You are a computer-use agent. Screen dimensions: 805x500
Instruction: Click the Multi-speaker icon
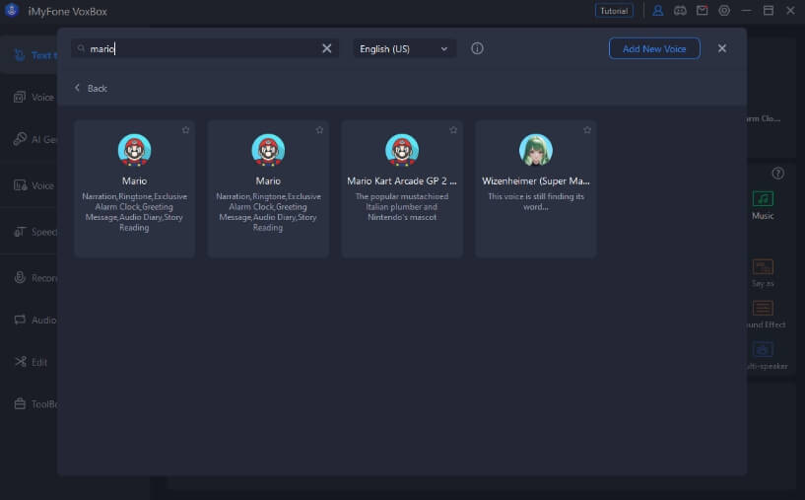pyautogui.click(x=763, y=350)
